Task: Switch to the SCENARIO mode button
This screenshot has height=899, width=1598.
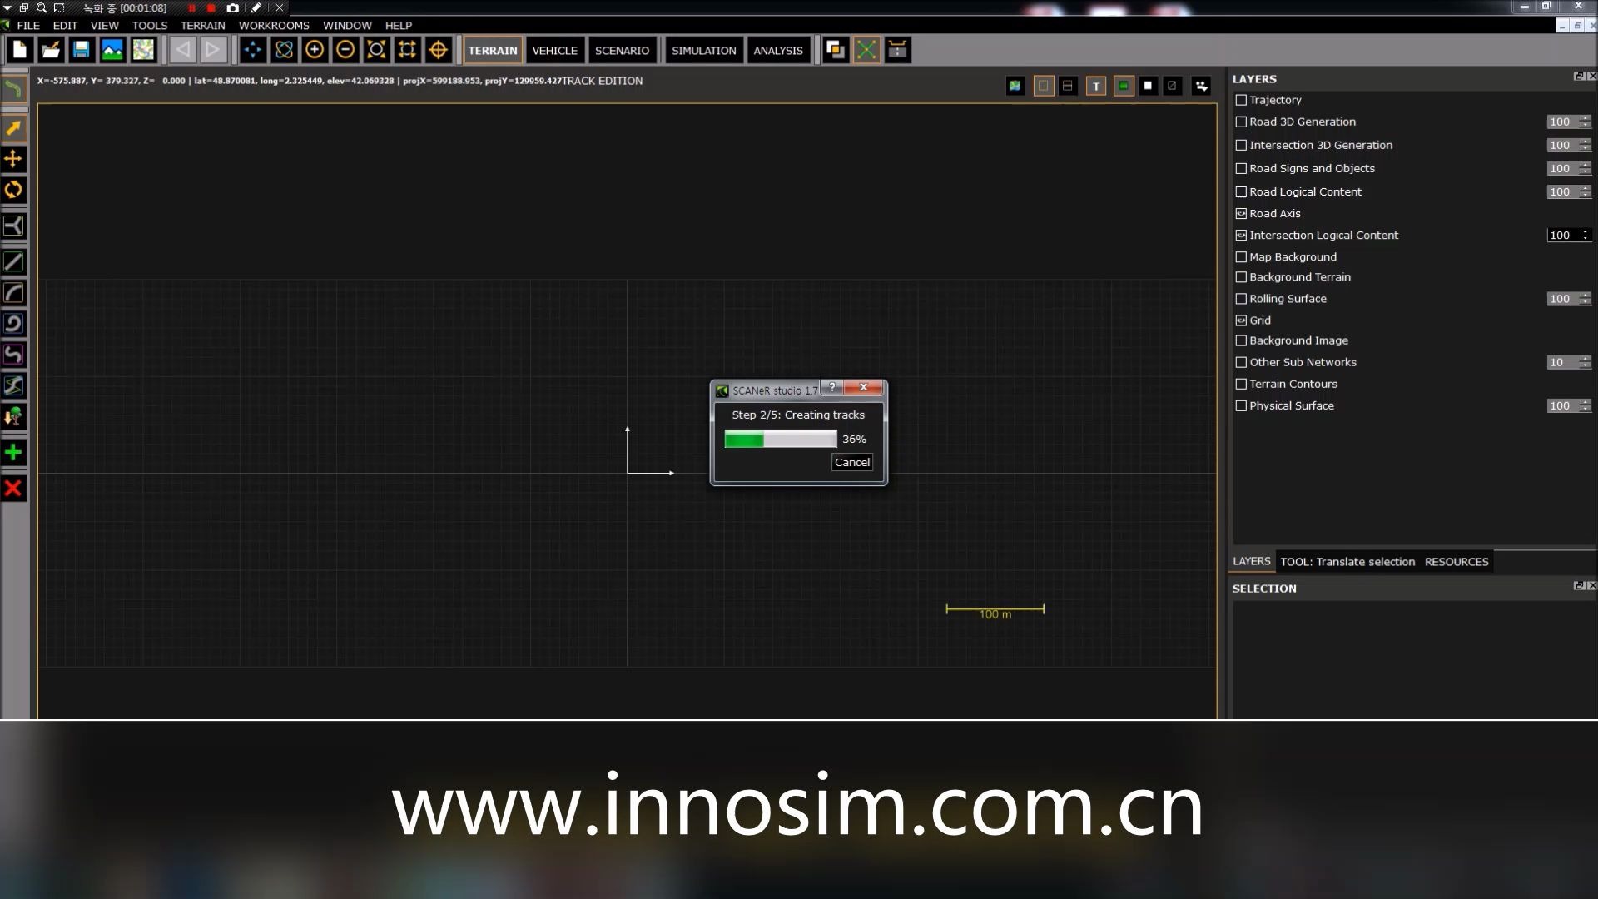Action: click(622, 50)
